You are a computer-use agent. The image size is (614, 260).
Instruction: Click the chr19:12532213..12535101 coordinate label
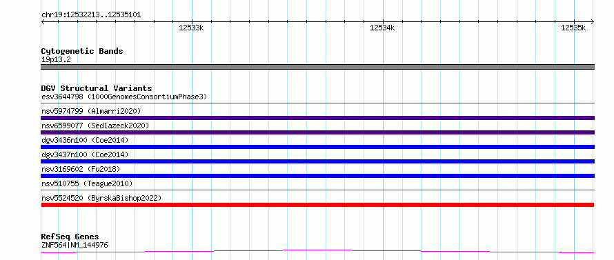[91, 15]
